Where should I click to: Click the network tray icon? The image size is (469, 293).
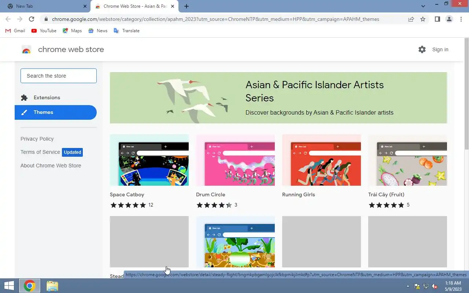(x=426, y=286)
